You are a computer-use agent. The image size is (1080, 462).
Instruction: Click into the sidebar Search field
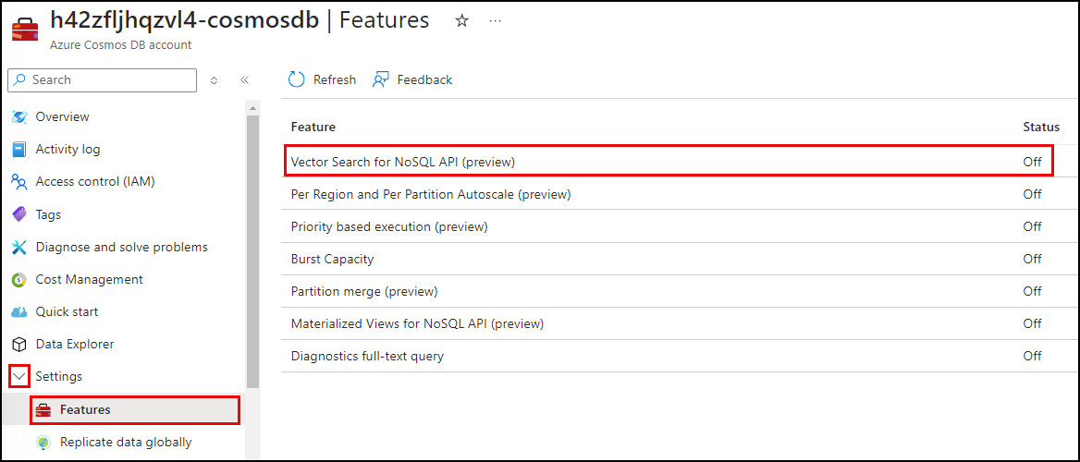(102, 79)
